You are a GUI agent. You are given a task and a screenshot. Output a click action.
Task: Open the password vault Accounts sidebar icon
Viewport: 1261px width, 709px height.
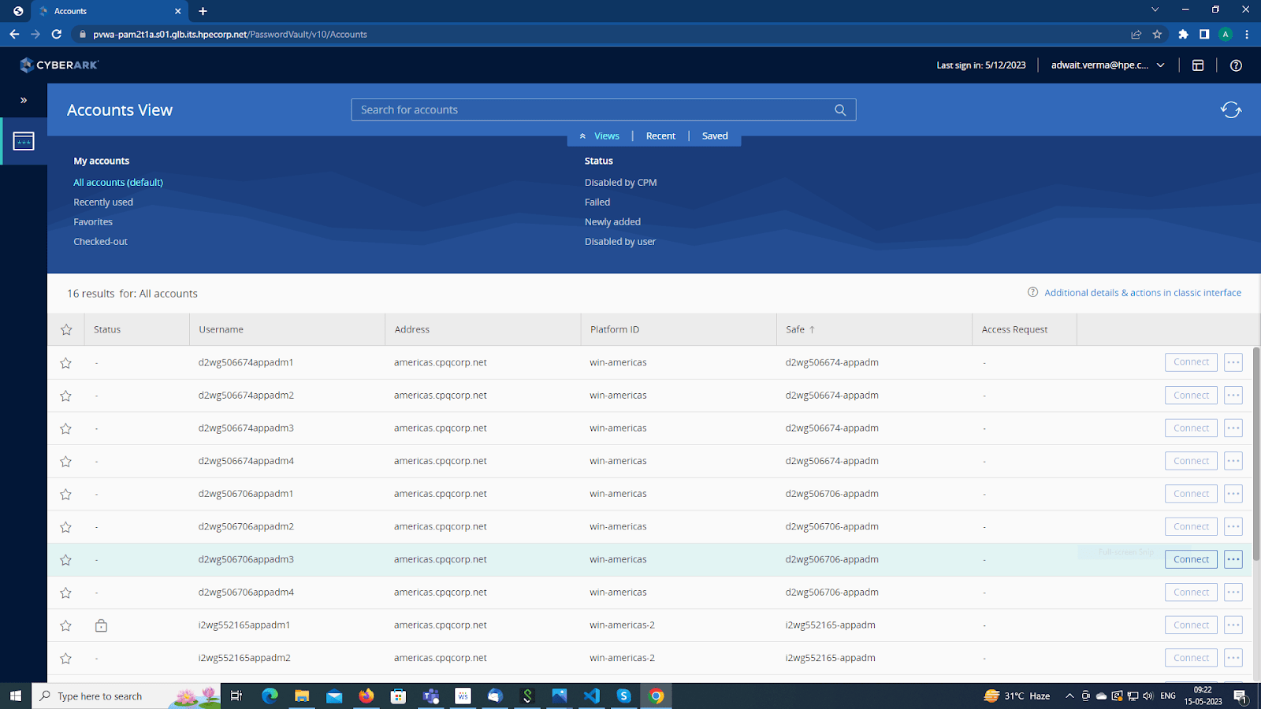pos(23,141)
